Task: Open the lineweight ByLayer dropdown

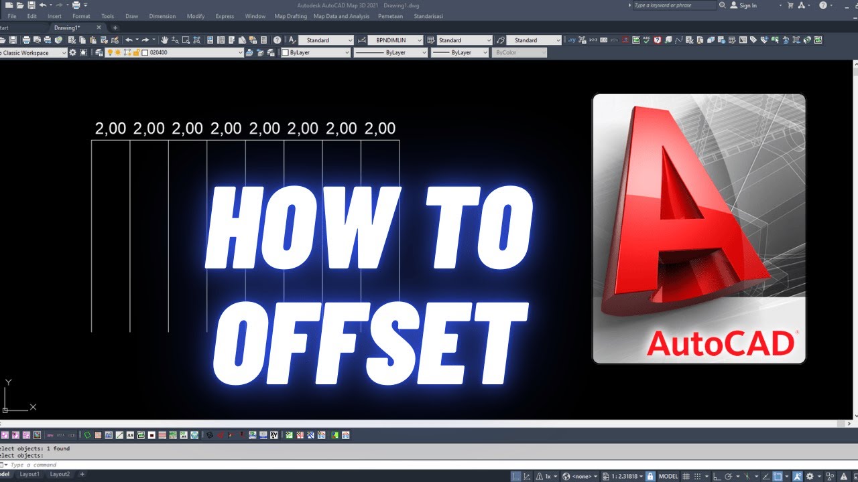Action: 460,52
